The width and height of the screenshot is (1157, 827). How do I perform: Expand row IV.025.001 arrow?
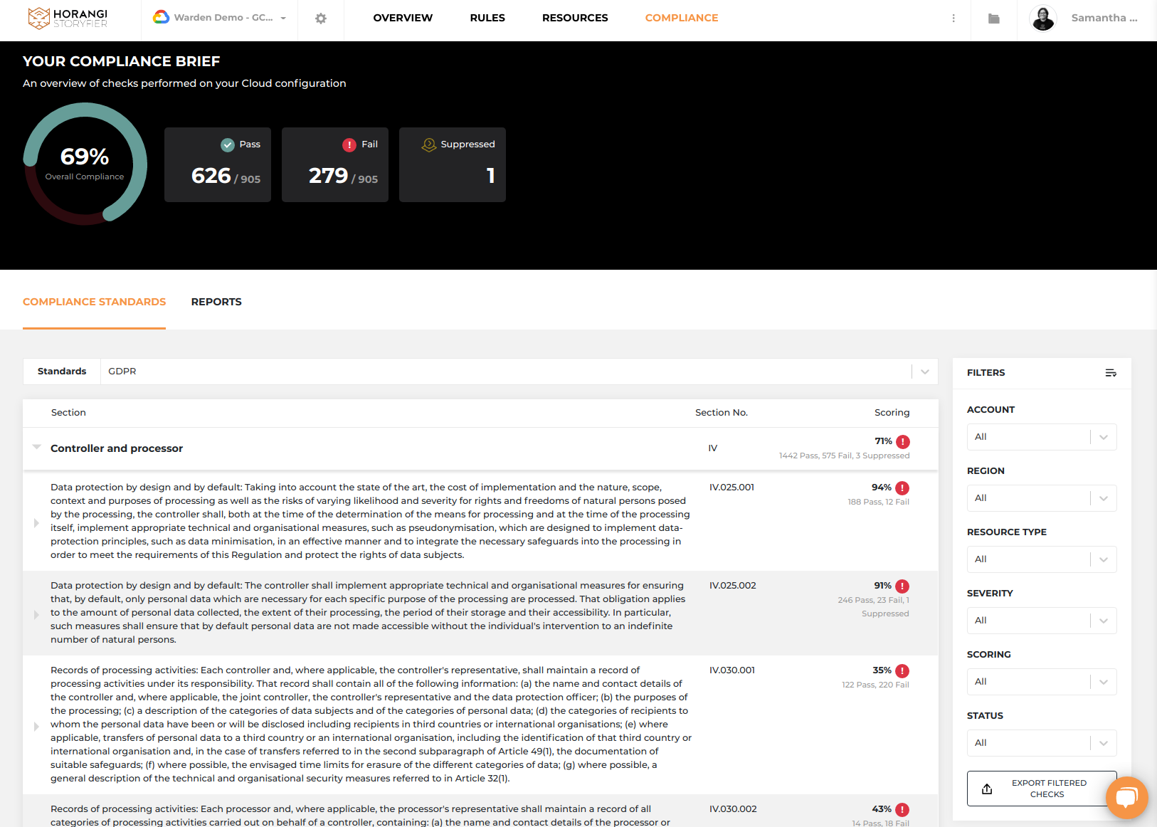click(x=36, y=523)
